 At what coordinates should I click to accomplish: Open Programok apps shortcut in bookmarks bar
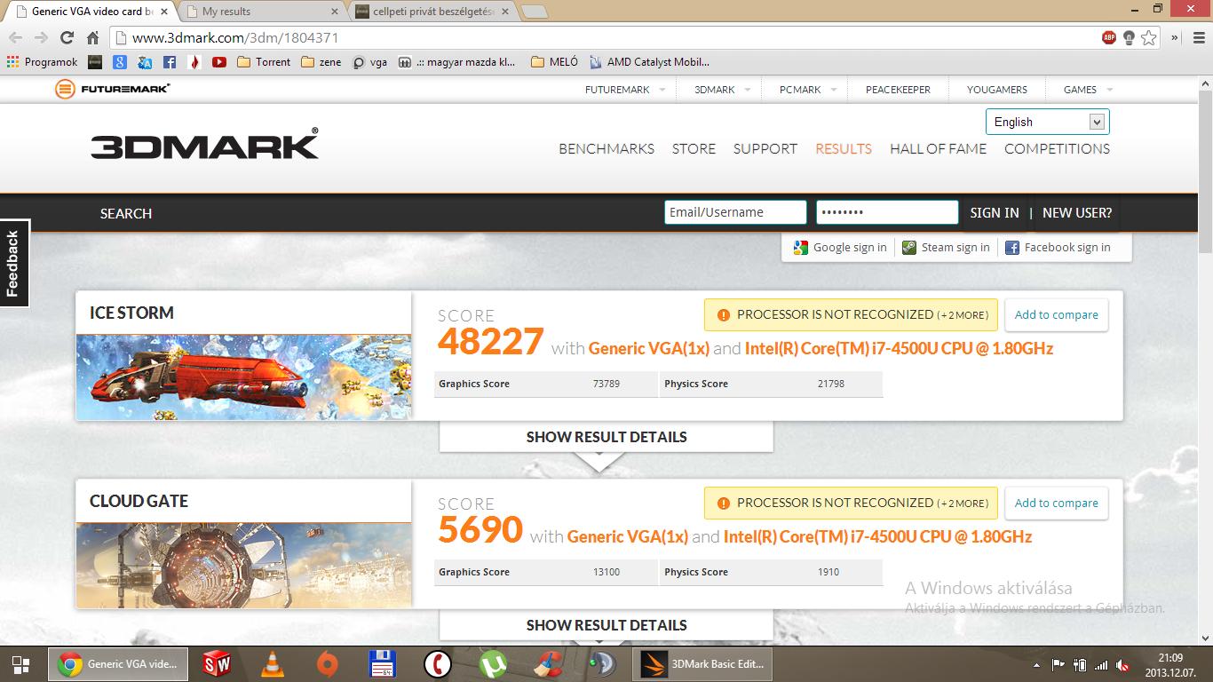[x=42, y=62]
